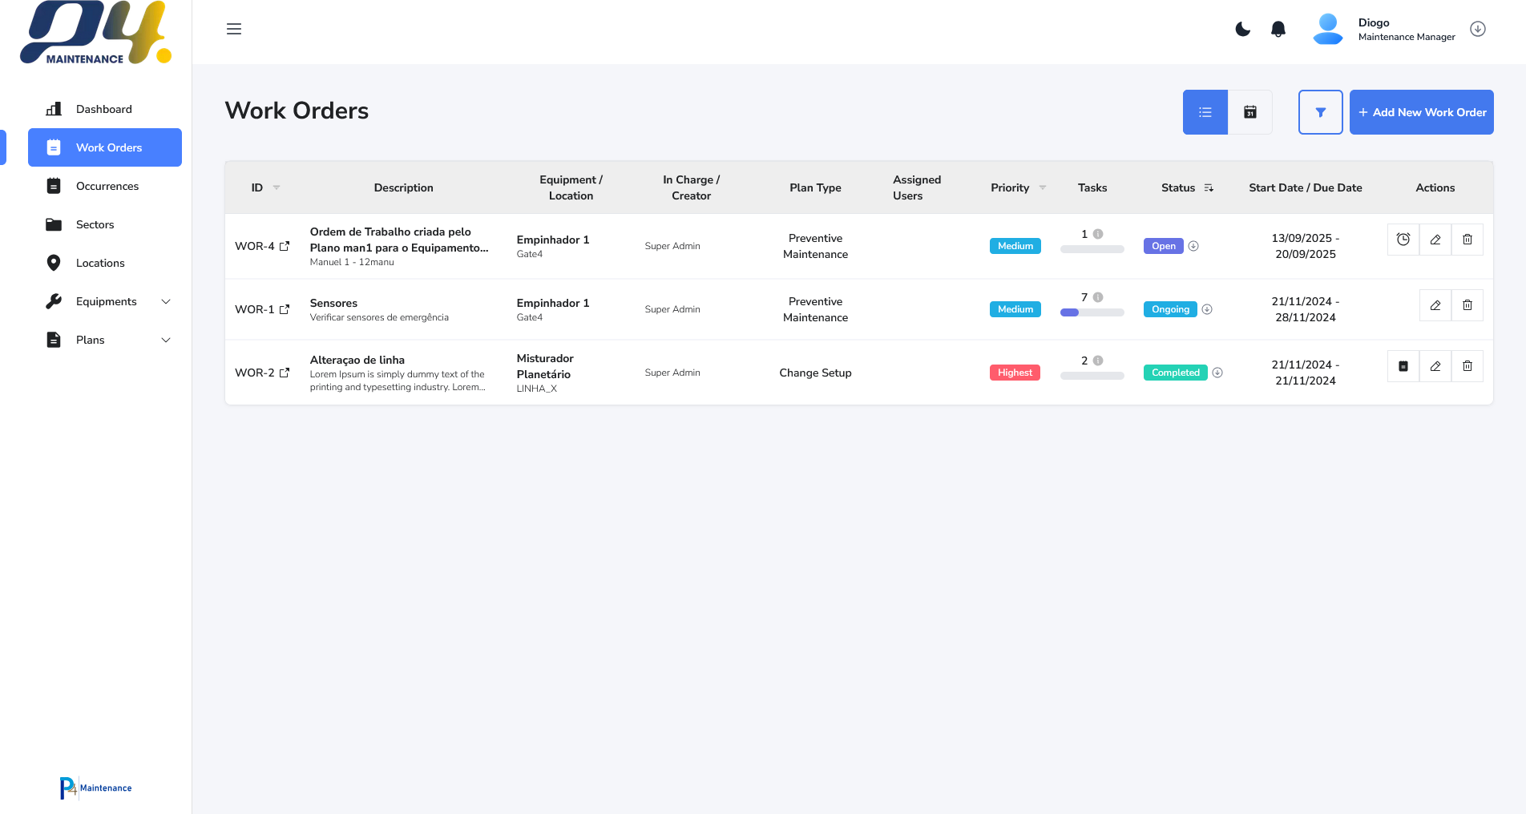Click the Highest priority badge
The width and height of the screenshot is (1526, 814).
click(1015, 373)
